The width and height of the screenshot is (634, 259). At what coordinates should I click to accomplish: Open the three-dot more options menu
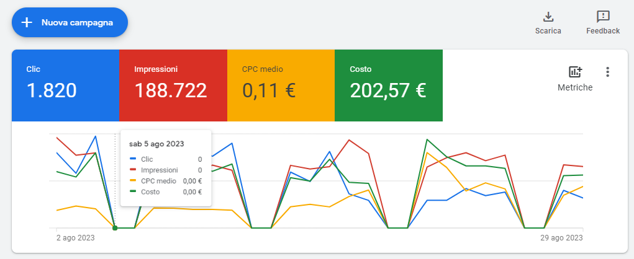(x=607, y=72)
